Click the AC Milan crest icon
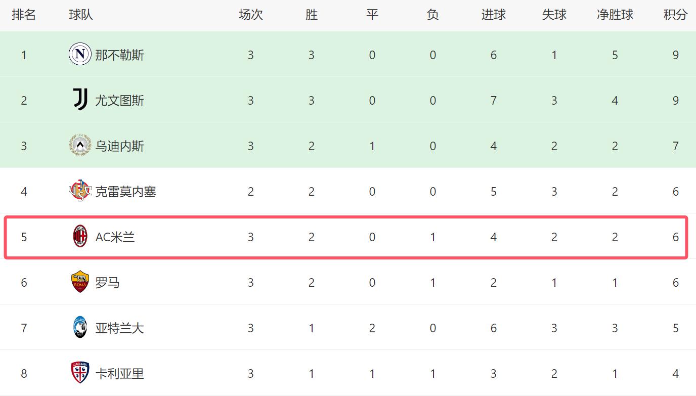 point(80,237)
